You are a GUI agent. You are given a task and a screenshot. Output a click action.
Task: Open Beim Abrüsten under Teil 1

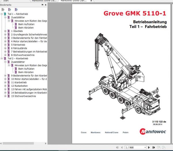pyautogui.click(x=26, y=28)
